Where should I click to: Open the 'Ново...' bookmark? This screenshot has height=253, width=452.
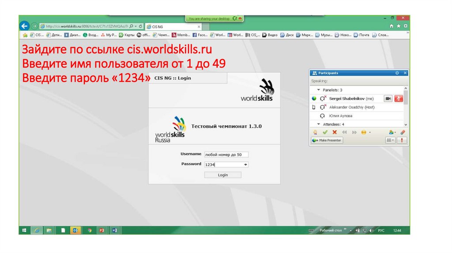[343, 35]
